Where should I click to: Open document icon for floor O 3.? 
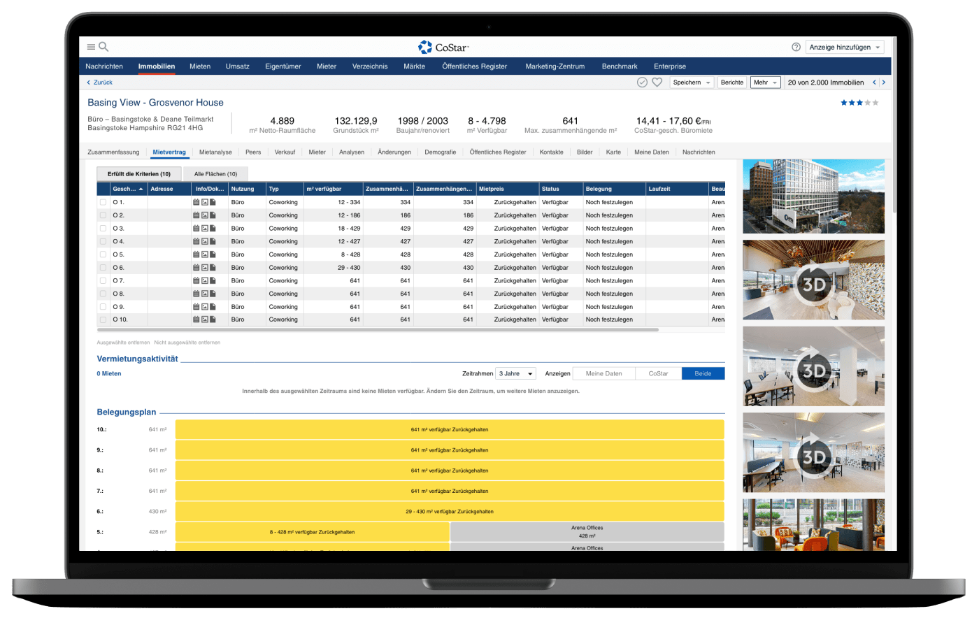213,229
